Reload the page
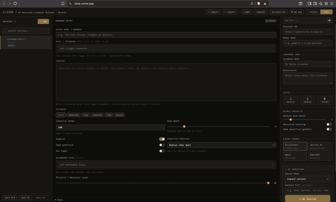Image resolution: width=336 pixels, height=202 pixels. click(15, 4)
